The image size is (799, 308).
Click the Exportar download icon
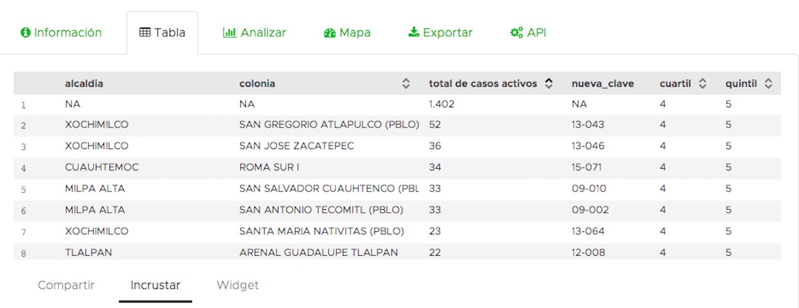point(414,33)
